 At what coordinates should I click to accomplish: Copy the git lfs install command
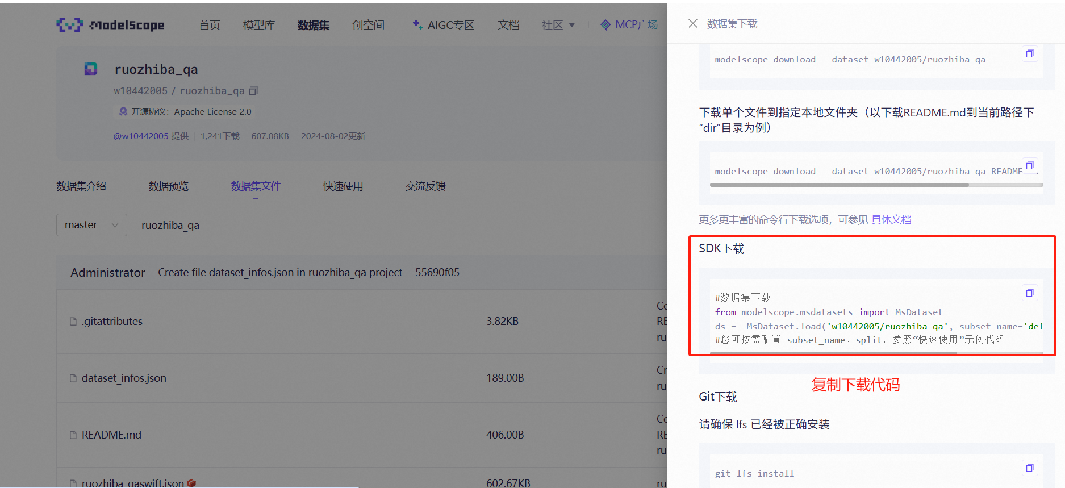tap(1029, 468)
